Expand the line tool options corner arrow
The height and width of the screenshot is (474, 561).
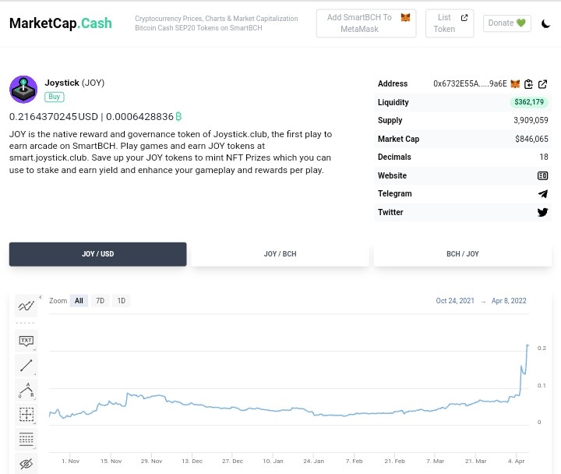[x=35, y=374]
